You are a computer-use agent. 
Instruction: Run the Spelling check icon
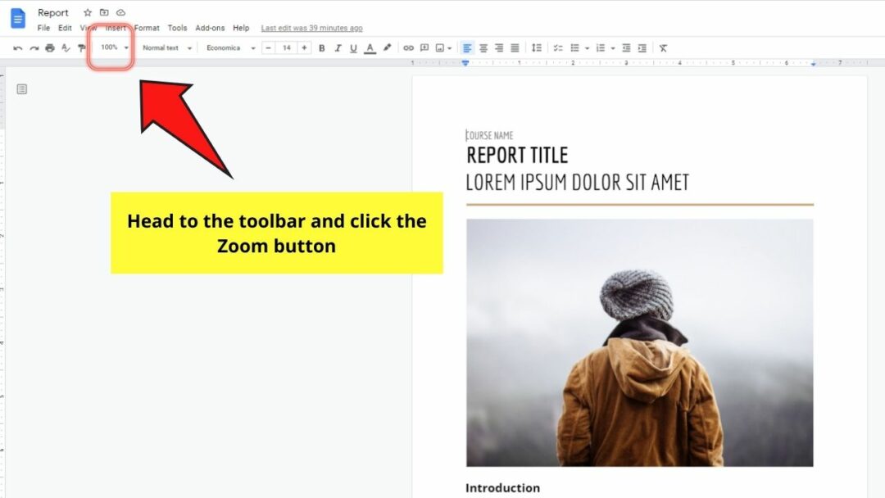[65, 48]
